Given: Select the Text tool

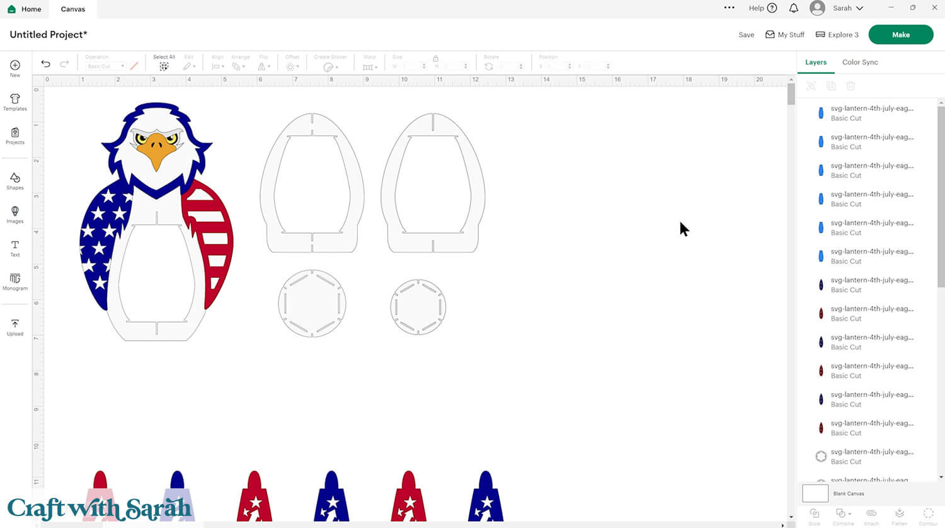Looking at the screenshot, I should pyautogui.click(x=15, y=249).
